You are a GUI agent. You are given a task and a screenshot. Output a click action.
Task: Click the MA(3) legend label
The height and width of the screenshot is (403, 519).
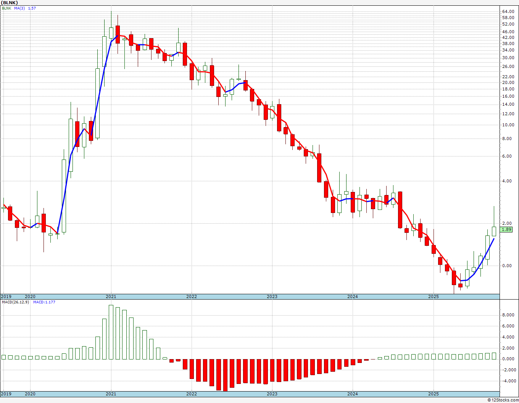(x=20, y=8)
